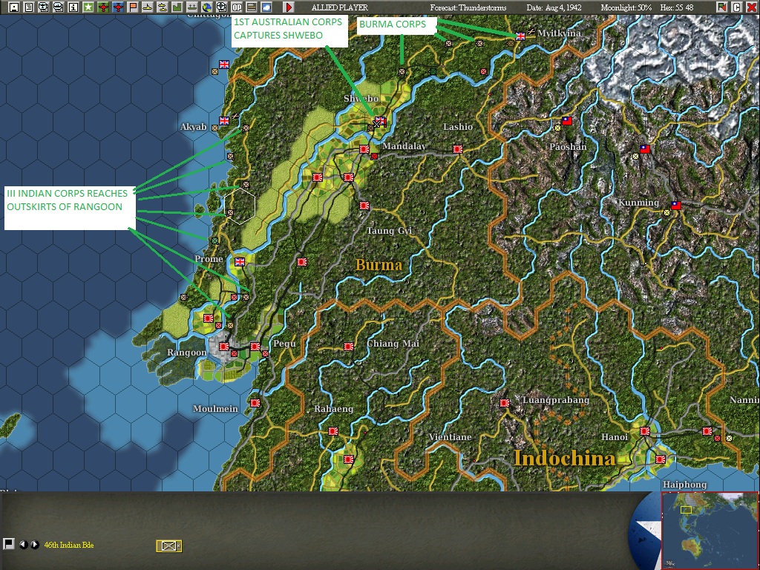Click the OP toolbar button
The image size is (760, 570).
[x=237, y=7]
